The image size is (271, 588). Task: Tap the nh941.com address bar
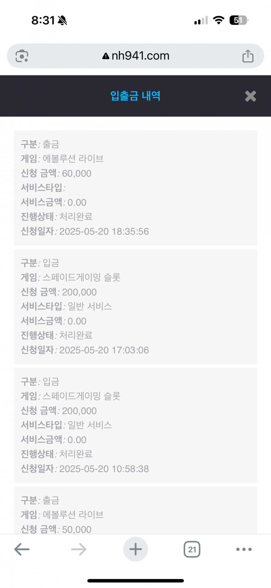[136, 56]
